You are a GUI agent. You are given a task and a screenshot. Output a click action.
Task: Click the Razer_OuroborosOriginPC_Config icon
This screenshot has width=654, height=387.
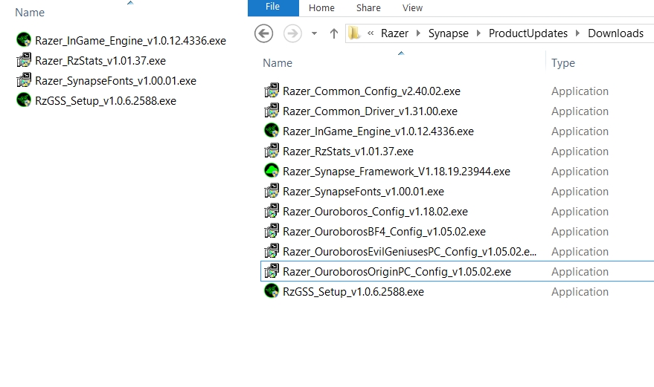(x=272, y=271)
